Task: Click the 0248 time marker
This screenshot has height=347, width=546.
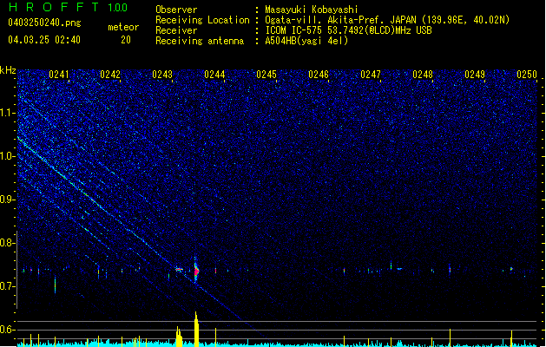Action: click(423, 75)
